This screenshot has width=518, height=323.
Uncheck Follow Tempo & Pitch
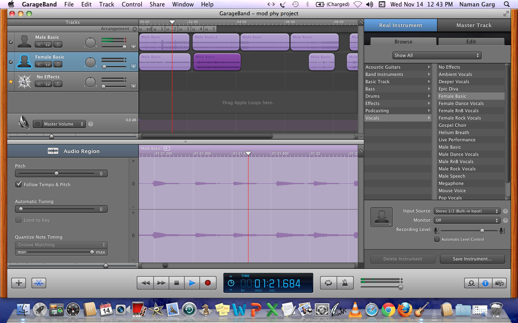click(19, 185)
